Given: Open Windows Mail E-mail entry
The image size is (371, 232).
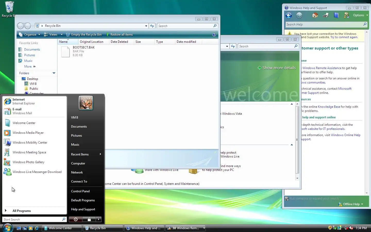Looking at the screenshot, I should click(x=35, y=111).
